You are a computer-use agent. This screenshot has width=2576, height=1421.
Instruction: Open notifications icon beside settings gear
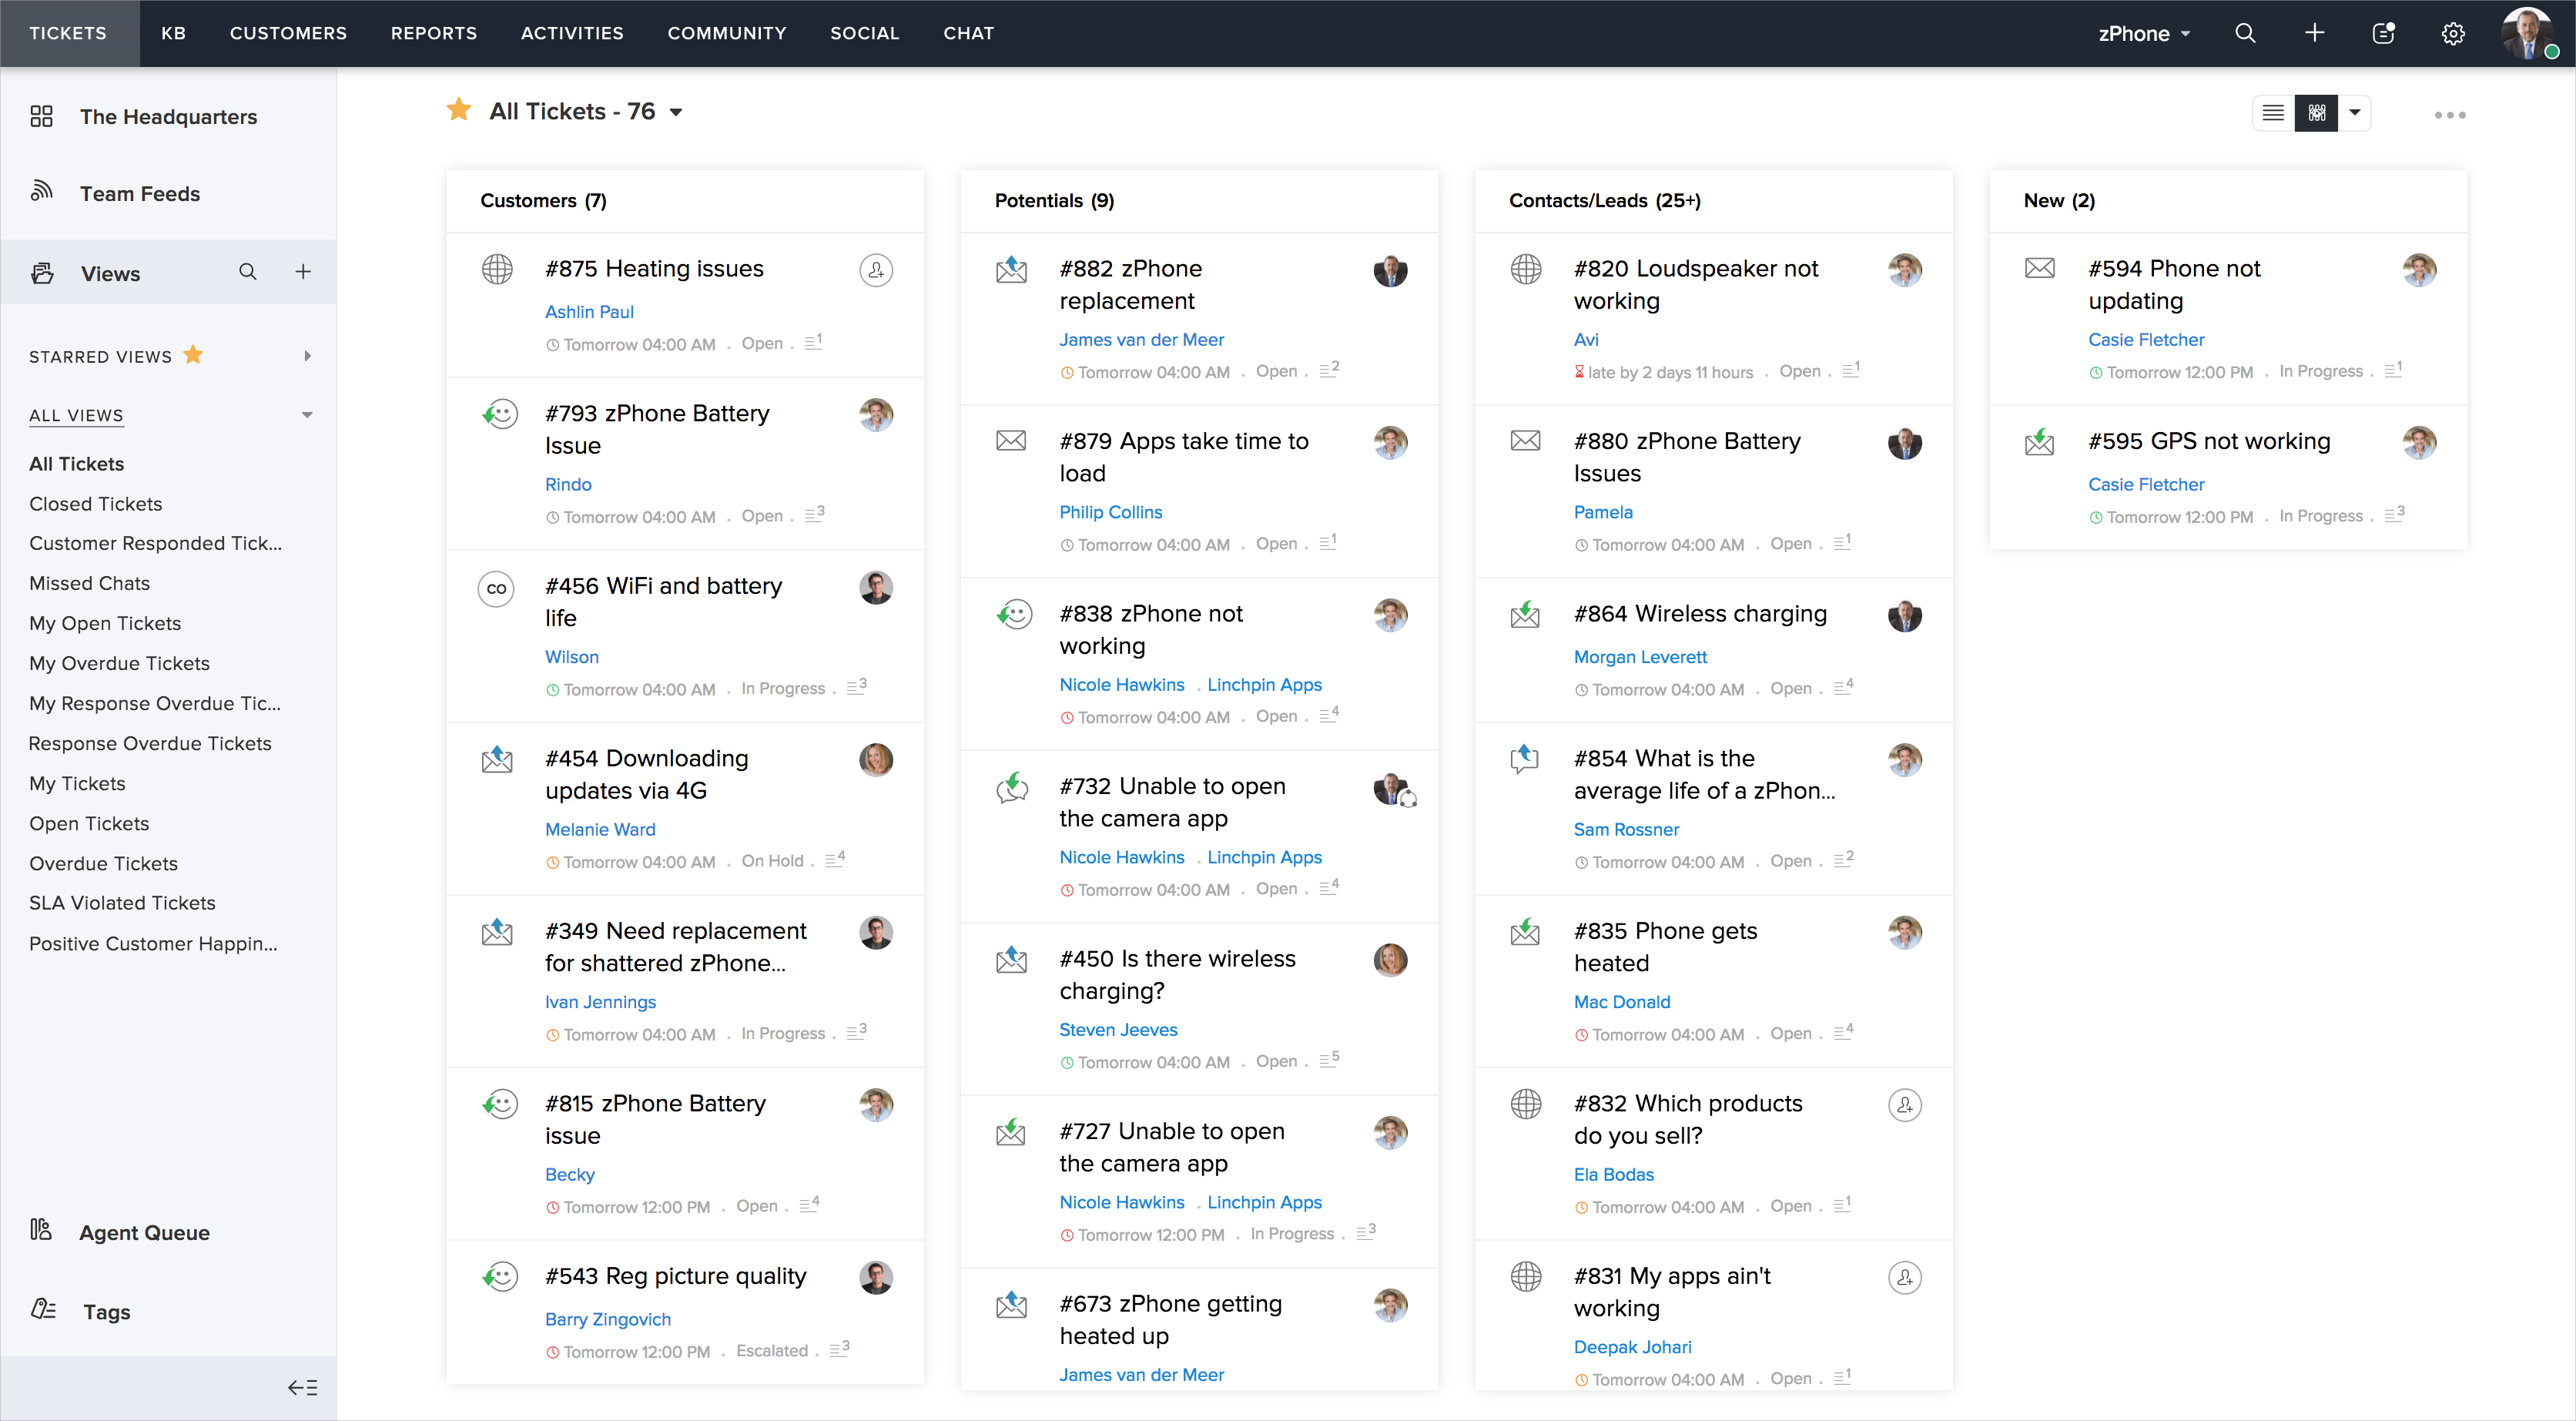2384,33
